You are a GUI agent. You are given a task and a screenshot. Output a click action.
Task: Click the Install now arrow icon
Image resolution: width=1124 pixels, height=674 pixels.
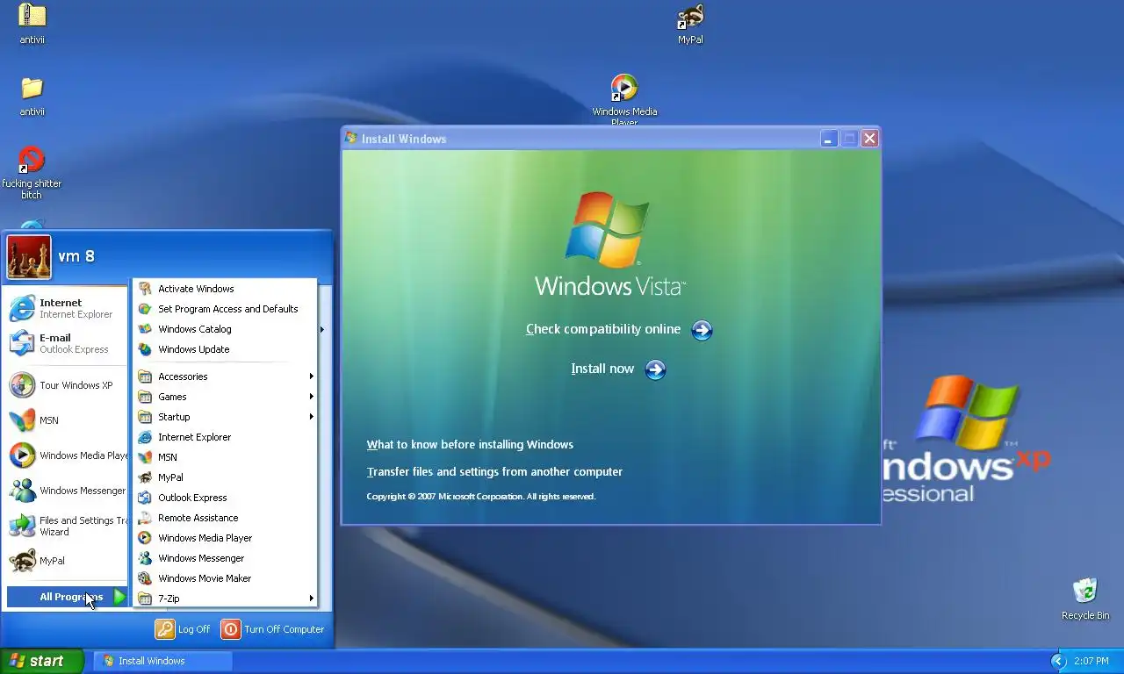[x=655, y=369]
